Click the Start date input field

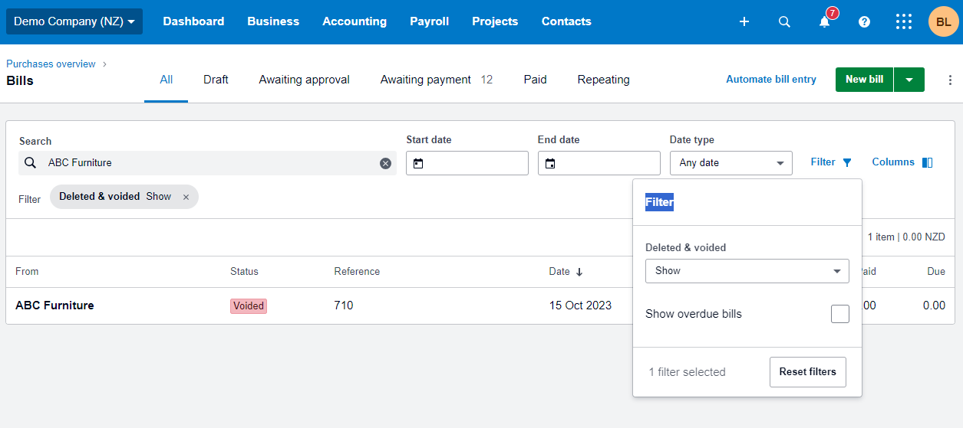coord(467,163)
